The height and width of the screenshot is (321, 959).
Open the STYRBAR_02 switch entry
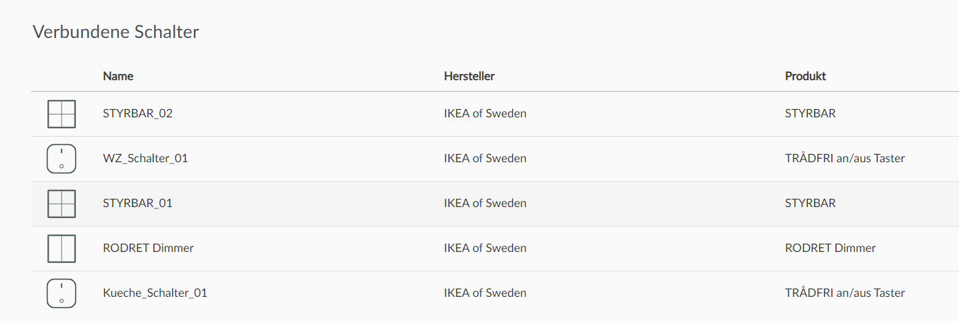[x=137, y=113]
